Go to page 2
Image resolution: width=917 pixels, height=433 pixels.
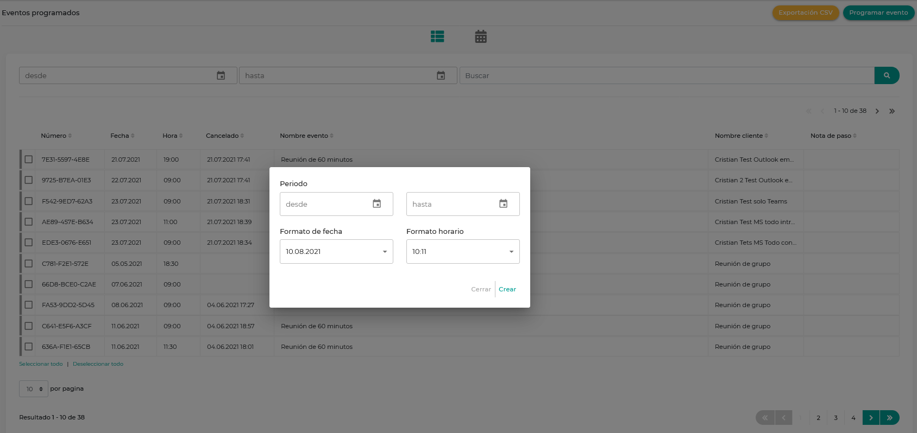point(818,417)
